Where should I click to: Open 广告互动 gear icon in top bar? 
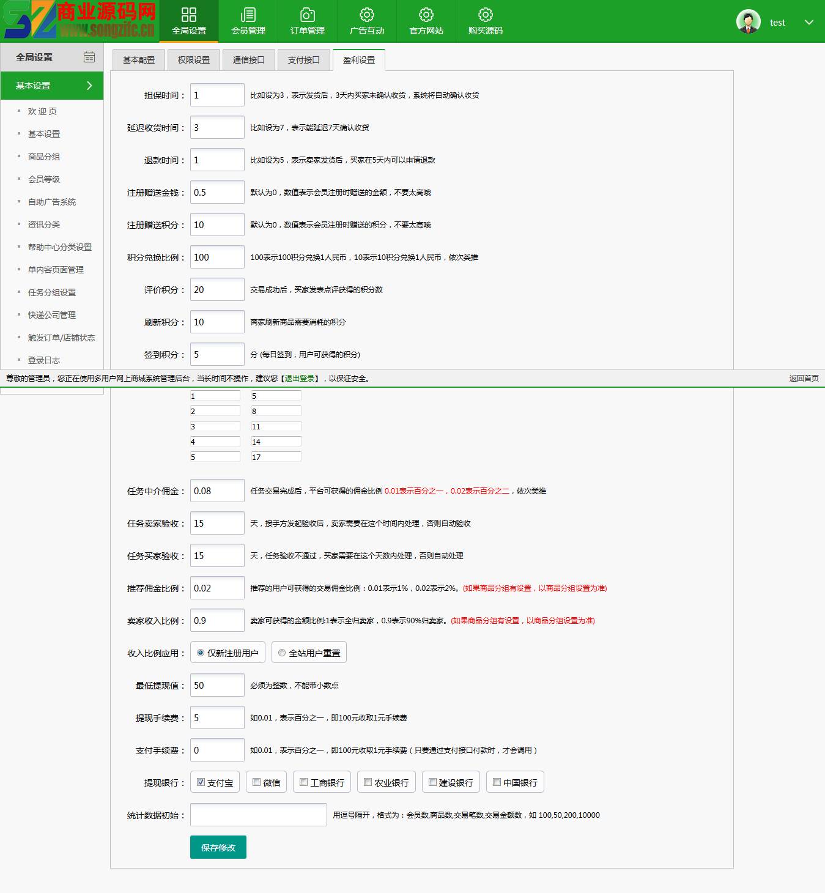tap(367, 15)
